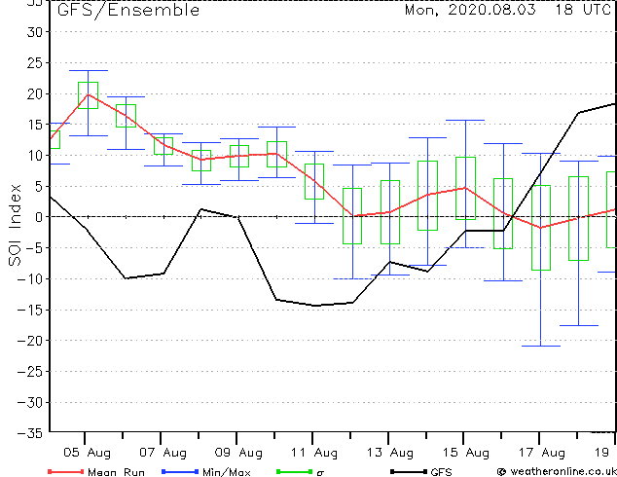Click the '-25' y-axis label
The height and width of the screenshot is (477, 617).
pos(30,372)
